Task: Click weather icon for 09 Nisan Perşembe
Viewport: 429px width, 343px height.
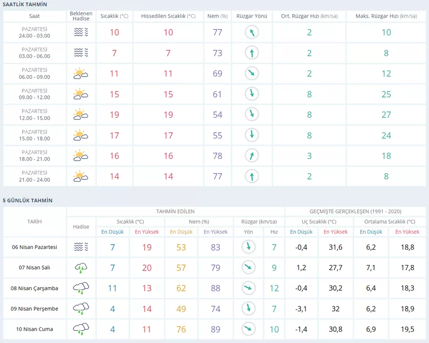Action: tap(81, 309)
